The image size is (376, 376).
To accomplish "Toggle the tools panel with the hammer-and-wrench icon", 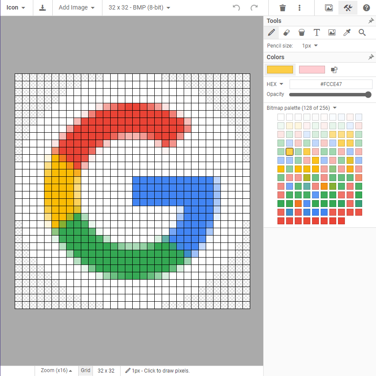I will (x=348, y=8).
